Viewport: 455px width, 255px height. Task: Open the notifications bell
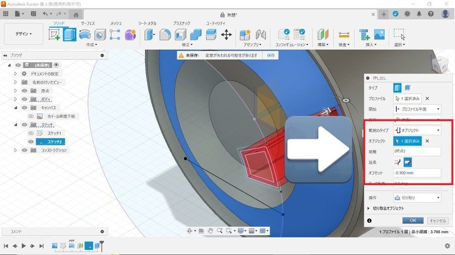[x=419, y=14]
